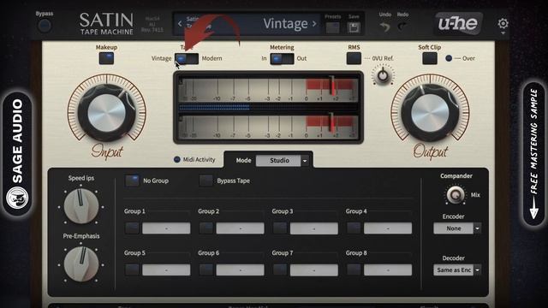The width and height of the screenshot is (548, 308).
Task: Click the Redo arrow icon
Action: pyautogui.click(x=402, y=27)
